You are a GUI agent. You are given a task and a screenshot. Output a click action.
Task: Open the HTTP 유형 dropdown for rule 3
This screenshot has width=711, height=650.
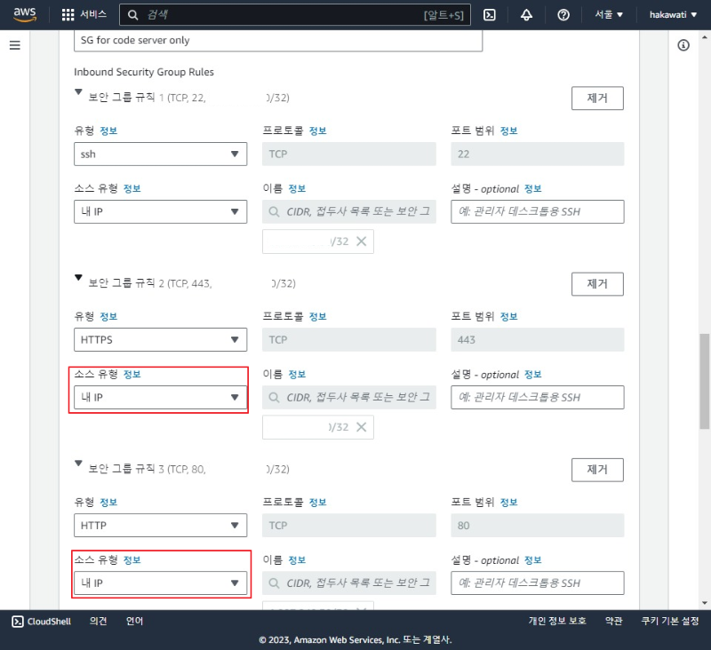point(160,525)
